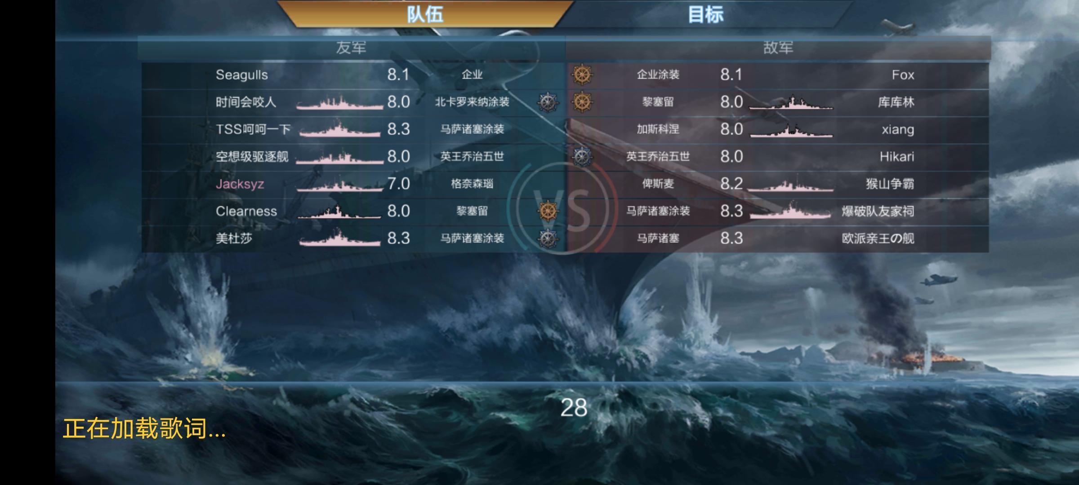Switch to the 队伍 tab
Viewport: 1079px width, 485px height.
tap(425, 13)
